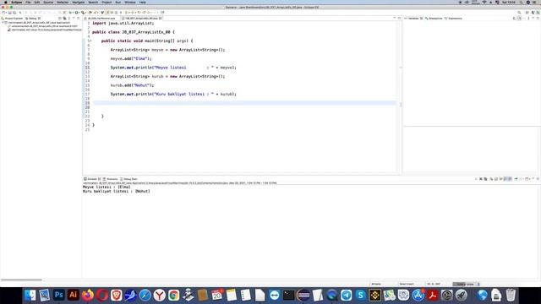Switch to the Debug view tab
The image size is (541, 304).
coord(34,19)
